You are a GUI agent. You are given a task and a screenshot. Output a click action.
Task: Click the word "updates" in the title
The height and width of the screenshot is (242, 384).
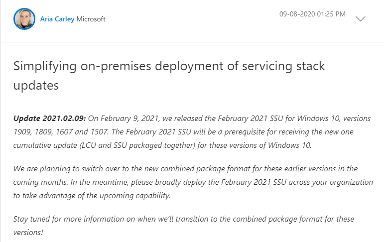pos(36,85)
